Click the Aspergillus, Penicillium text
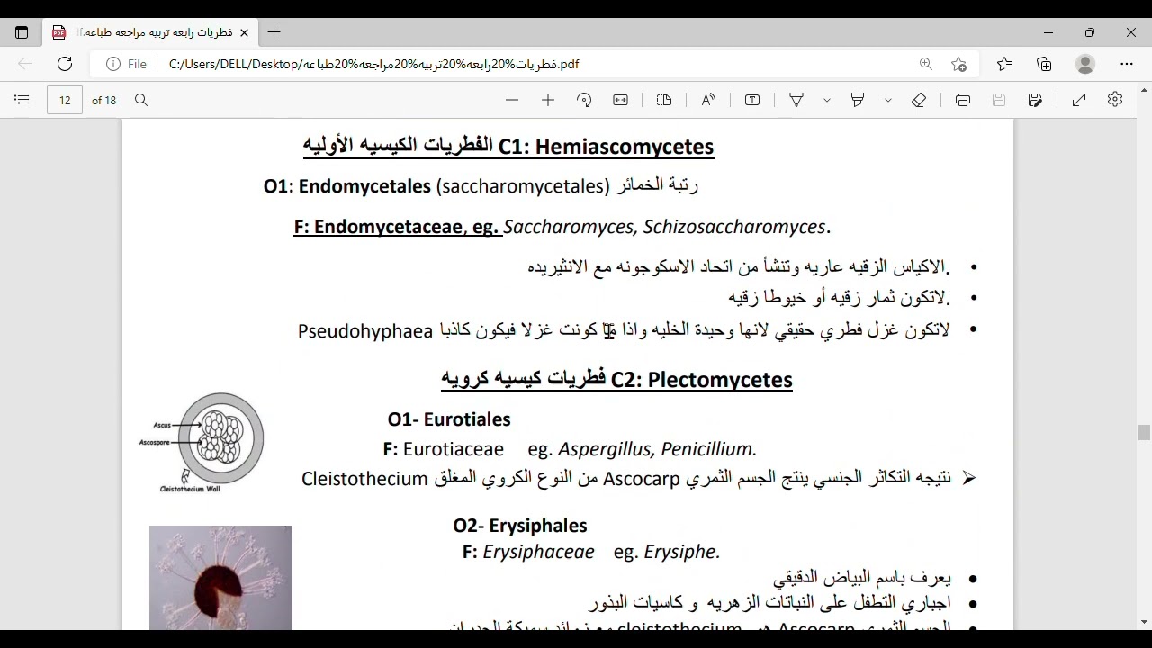The image size is (1152, 648). click(658, 449)
